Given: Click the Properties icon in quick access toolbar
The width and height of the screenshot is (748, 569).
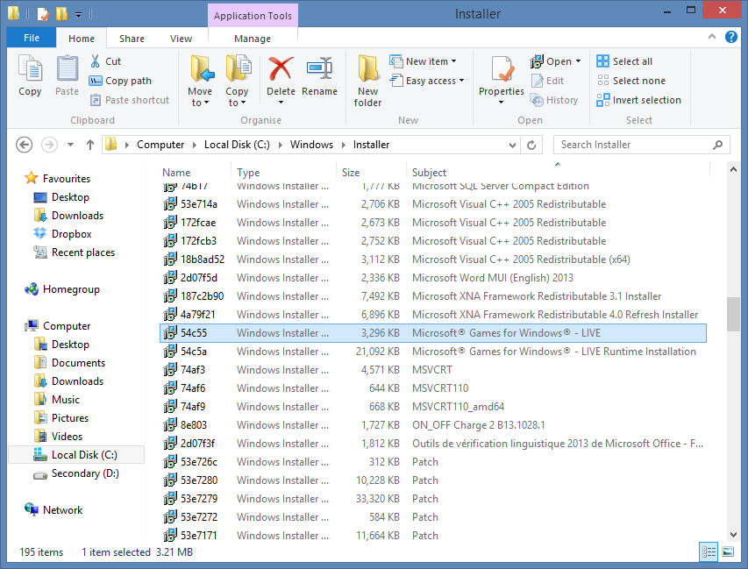Looking at the screenshot, I should [x=43, y=13].
